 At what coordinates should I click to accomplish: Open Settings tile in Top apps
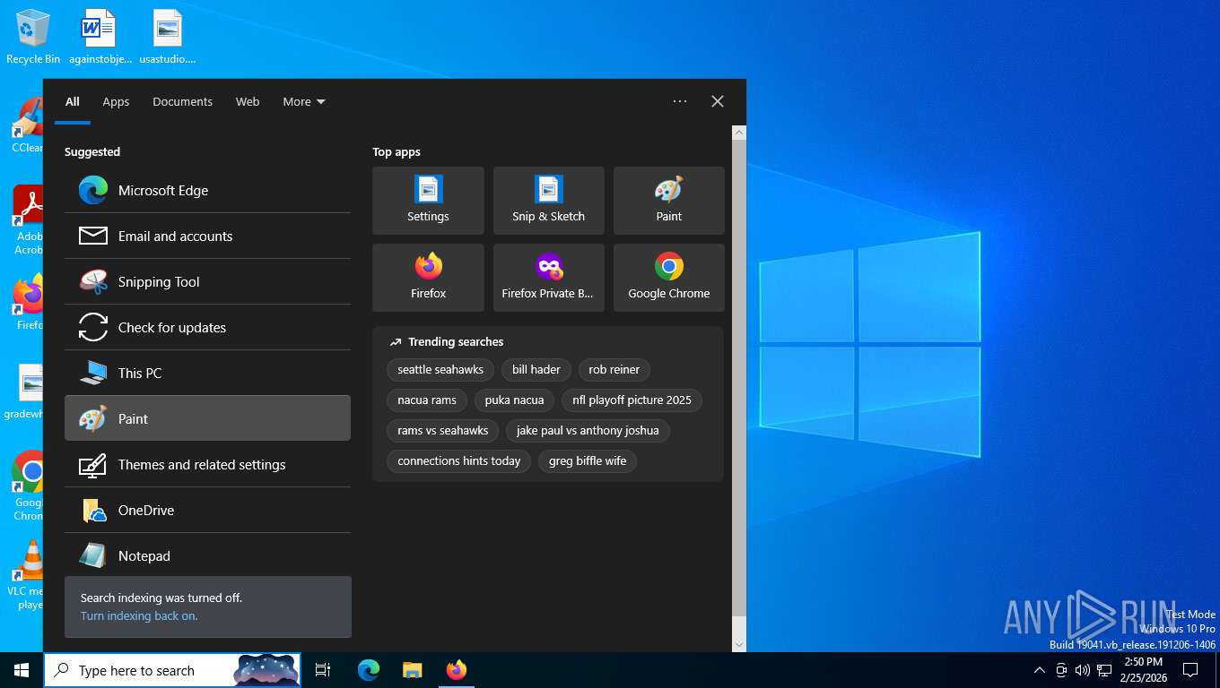[428, 201]
